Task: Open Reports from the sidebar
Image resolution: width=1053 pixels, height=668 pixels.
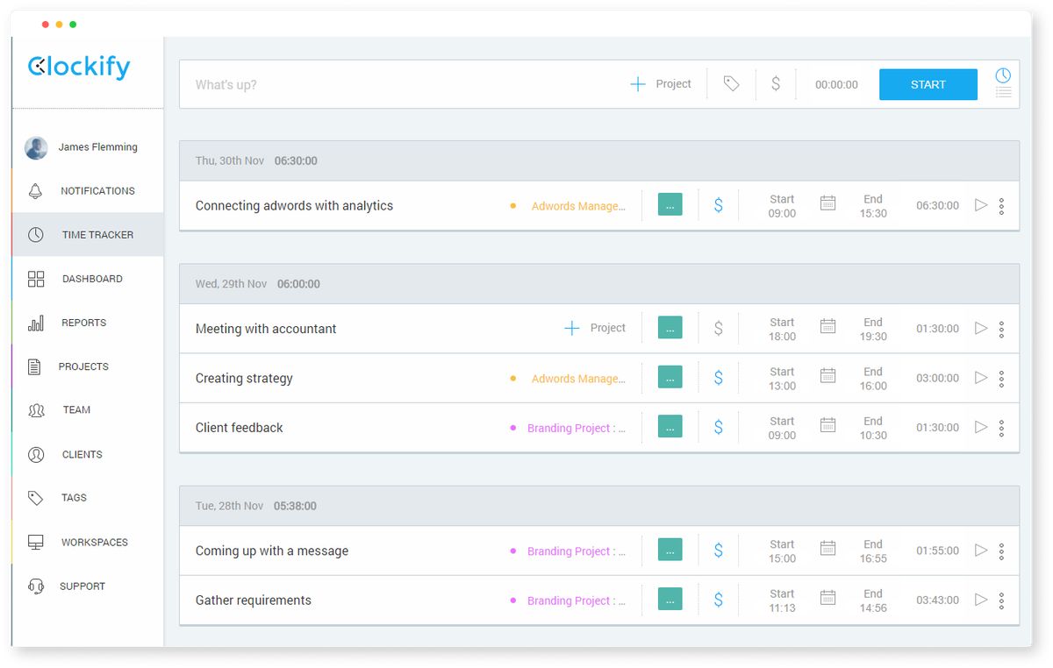Action: (84, 322)
